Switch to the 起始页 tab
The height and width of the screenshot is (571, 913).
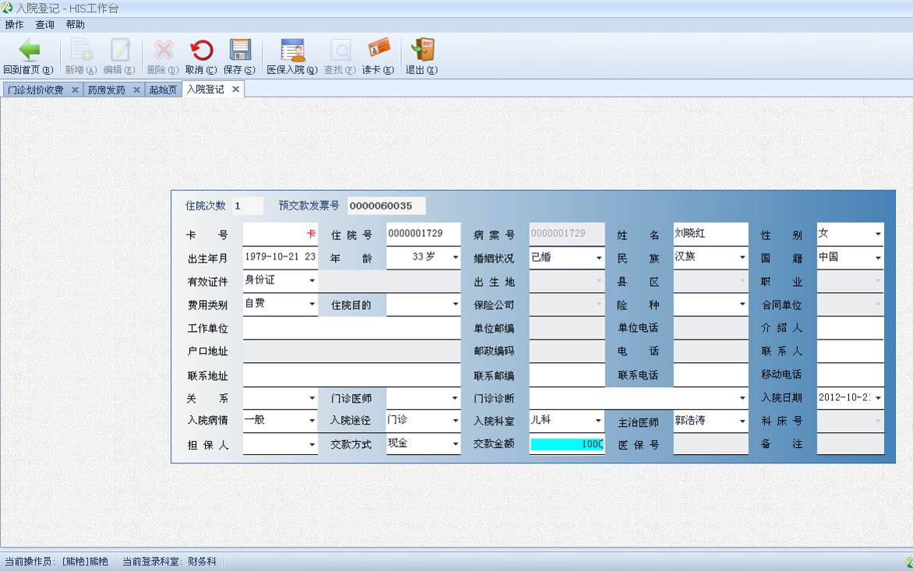[x=163, y=90]
